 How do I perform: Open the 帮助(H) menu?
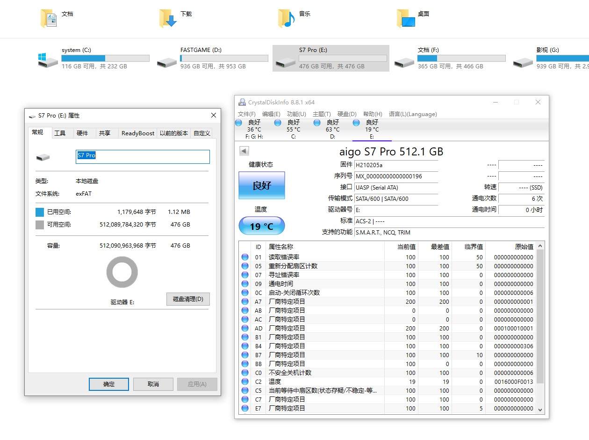(x=373, y=114)
